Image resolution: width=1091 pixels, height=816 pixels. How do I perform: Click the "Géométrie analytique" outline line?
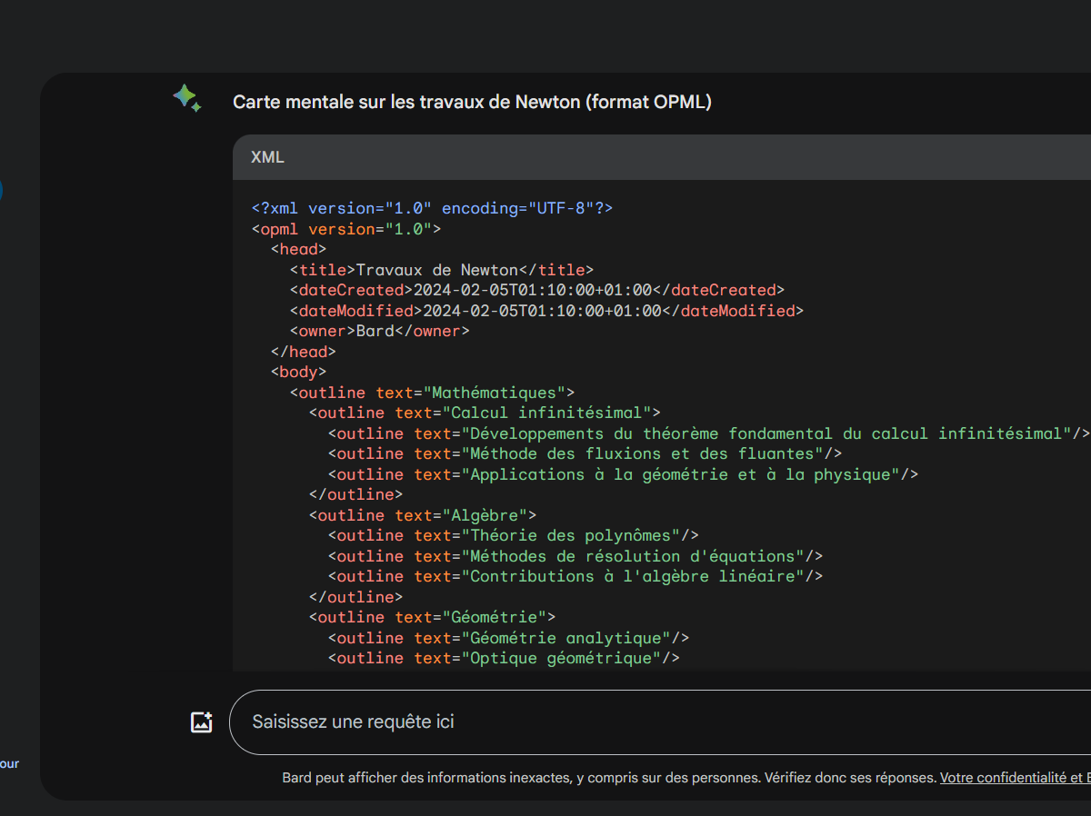point(508,638)
